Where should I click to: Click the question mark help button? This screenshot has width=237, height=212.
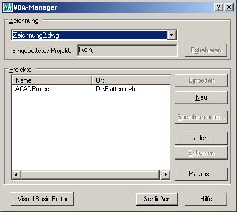pyautogui.click(x=219, y=7)
